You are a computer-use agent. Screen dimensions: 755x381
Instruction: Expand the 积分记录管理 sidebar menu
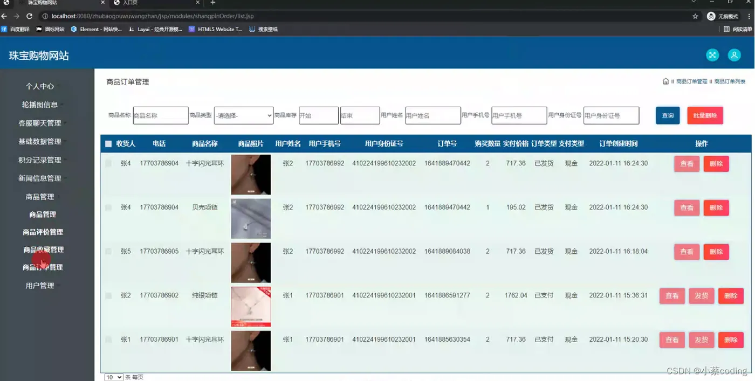coord(40,160)
